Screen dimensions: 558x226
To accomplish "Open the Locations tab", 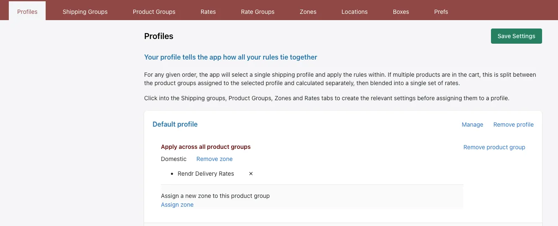I will (x=354, y=12).
